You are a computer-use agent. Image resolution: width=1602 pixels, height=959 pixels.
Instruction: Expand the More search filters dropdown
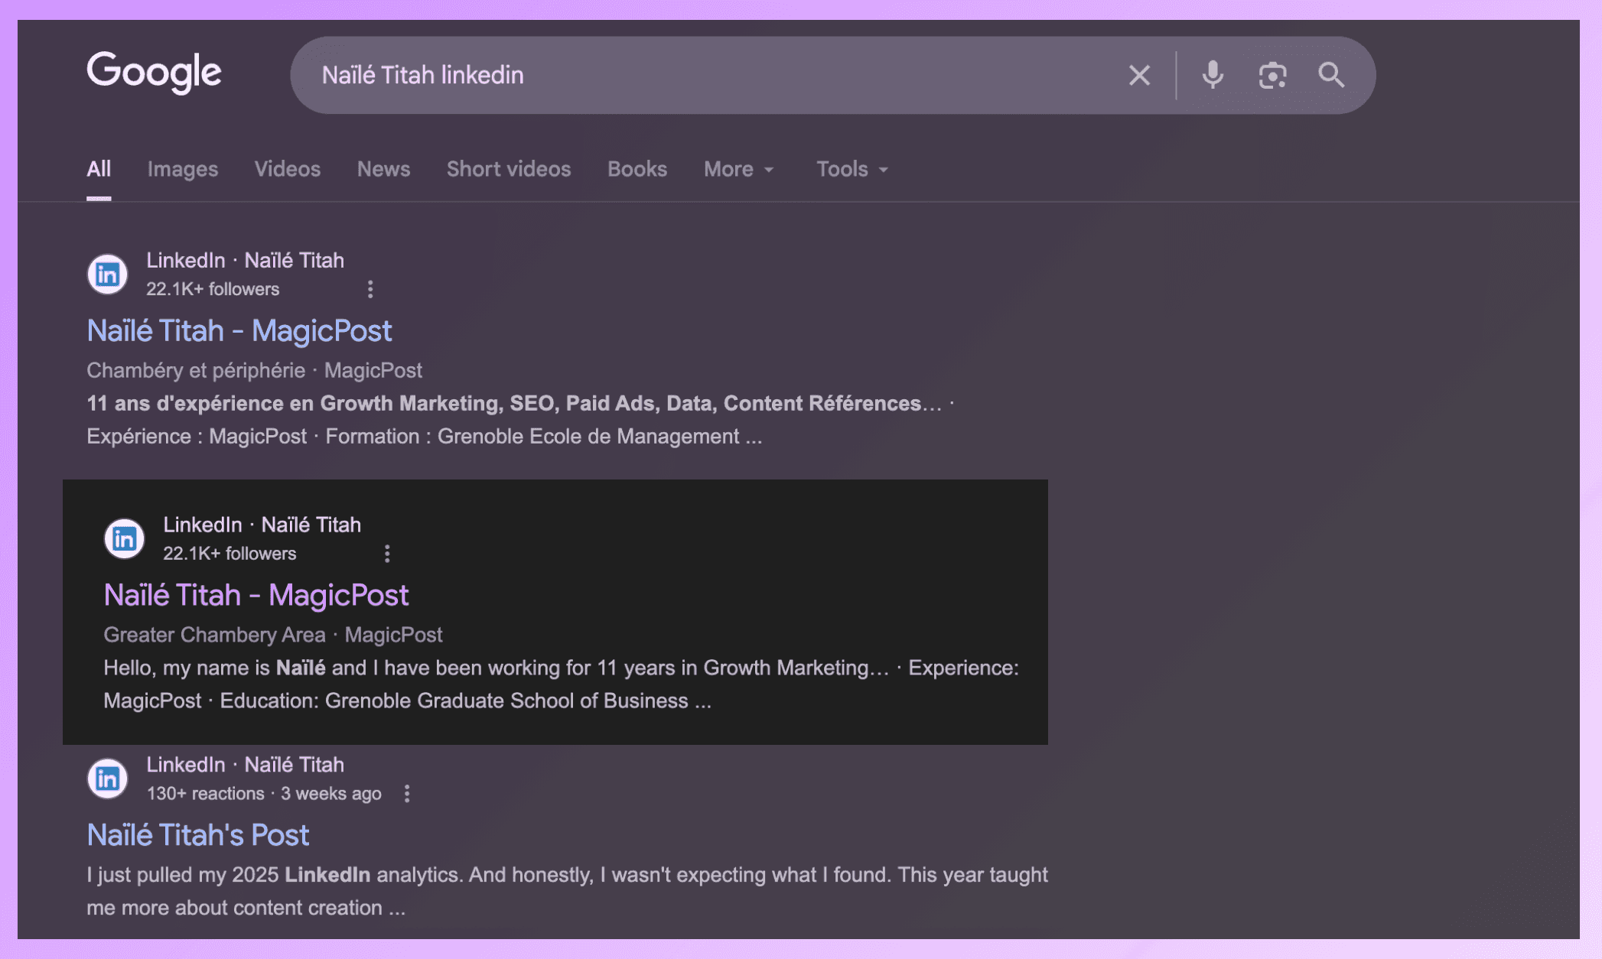click(738, 169)
